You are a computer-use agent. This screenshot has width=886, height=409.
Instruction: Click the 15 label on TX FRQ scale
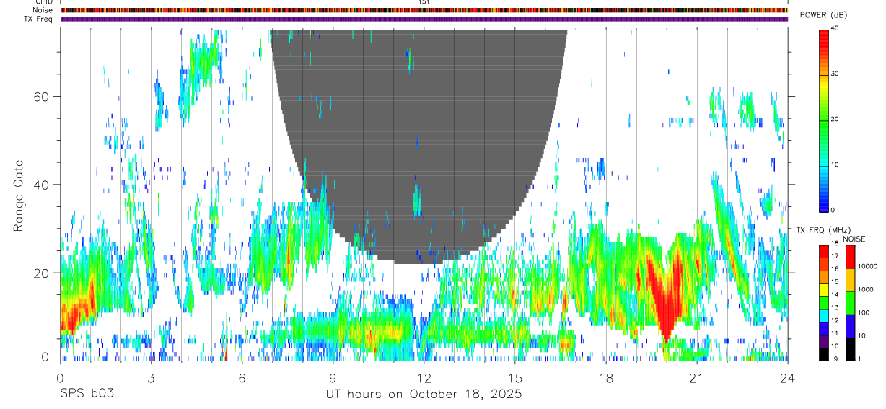click(835, 282)
